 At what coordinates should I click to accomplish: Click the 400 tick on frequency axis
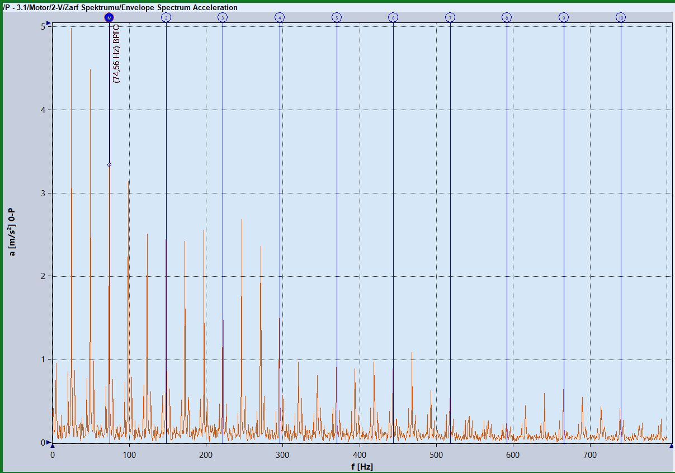[360, 455]
